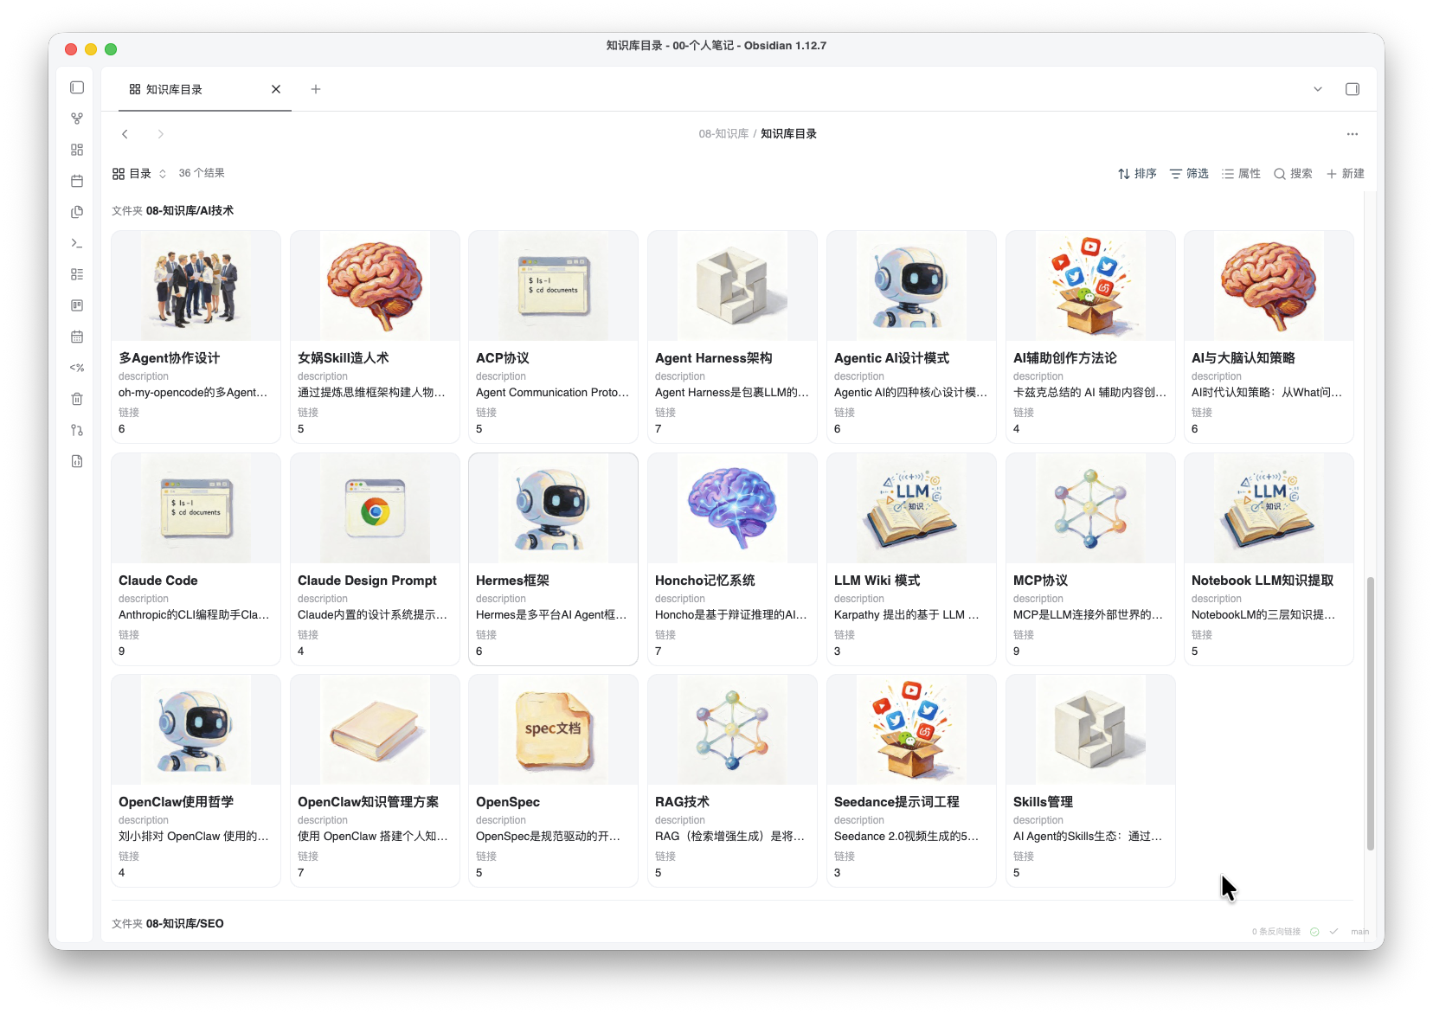Navigate back with the left arrow
The width and height of the screenshot is (1433, 1014).
click(125, 134)
